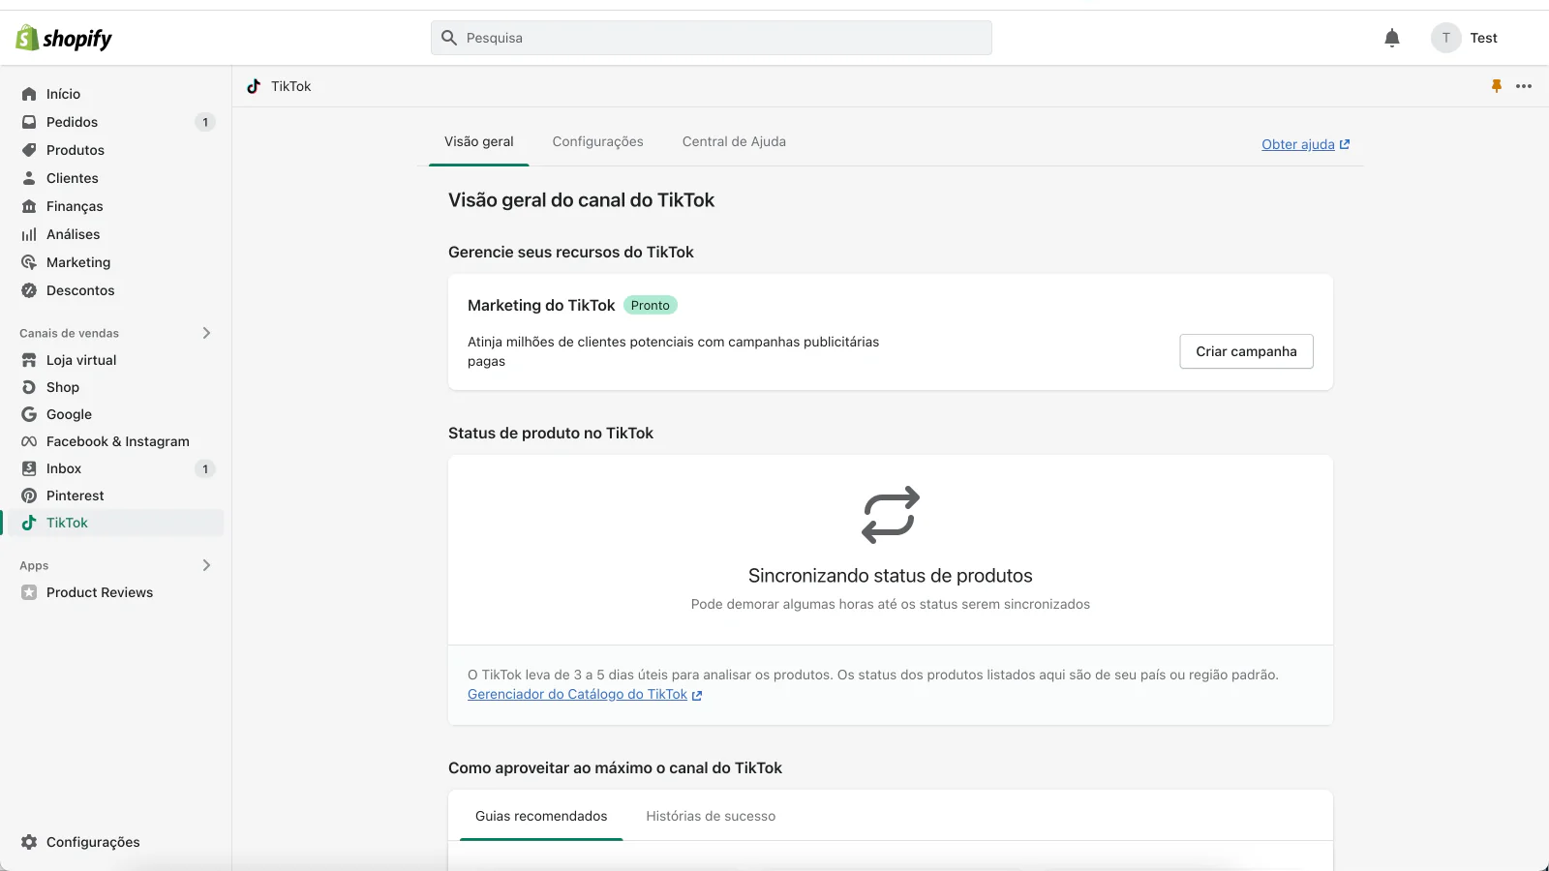Click the Clientes person icon
The image size is (1549, 871).
click(x=29, y=178)
